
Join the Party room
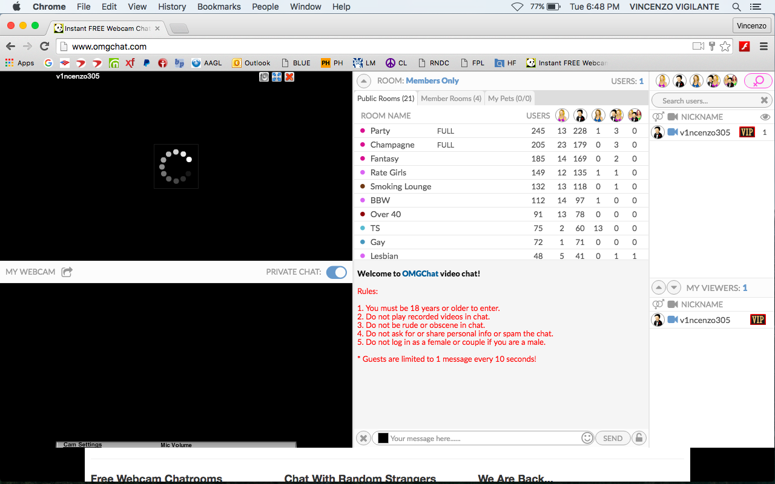pyautogui.click(x=501, y=131)
